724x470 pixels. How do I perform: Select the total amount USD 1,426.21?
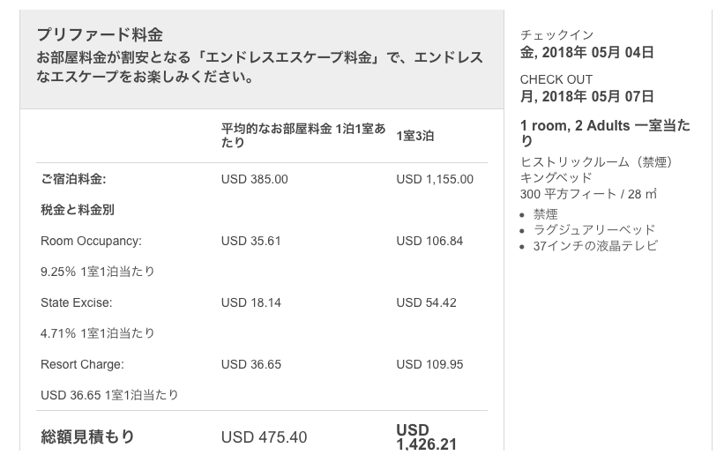426,436
